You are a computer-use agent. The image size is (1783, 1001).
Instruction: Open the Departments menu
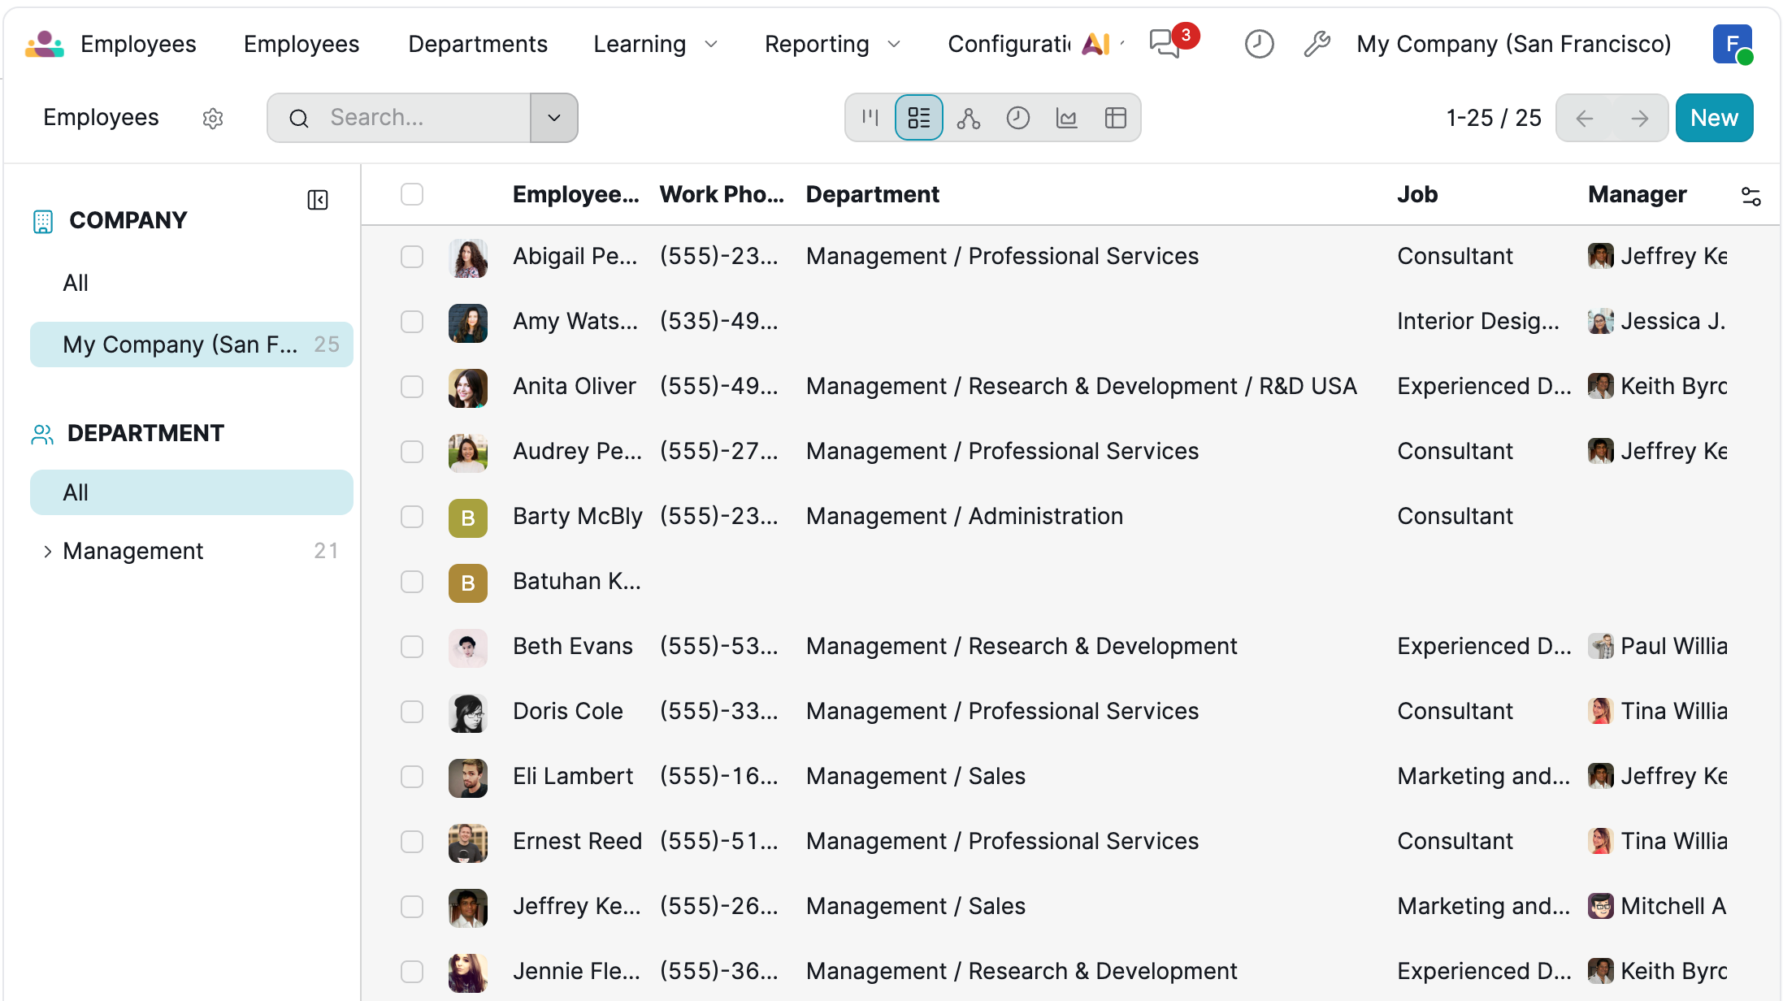(478, 44)
